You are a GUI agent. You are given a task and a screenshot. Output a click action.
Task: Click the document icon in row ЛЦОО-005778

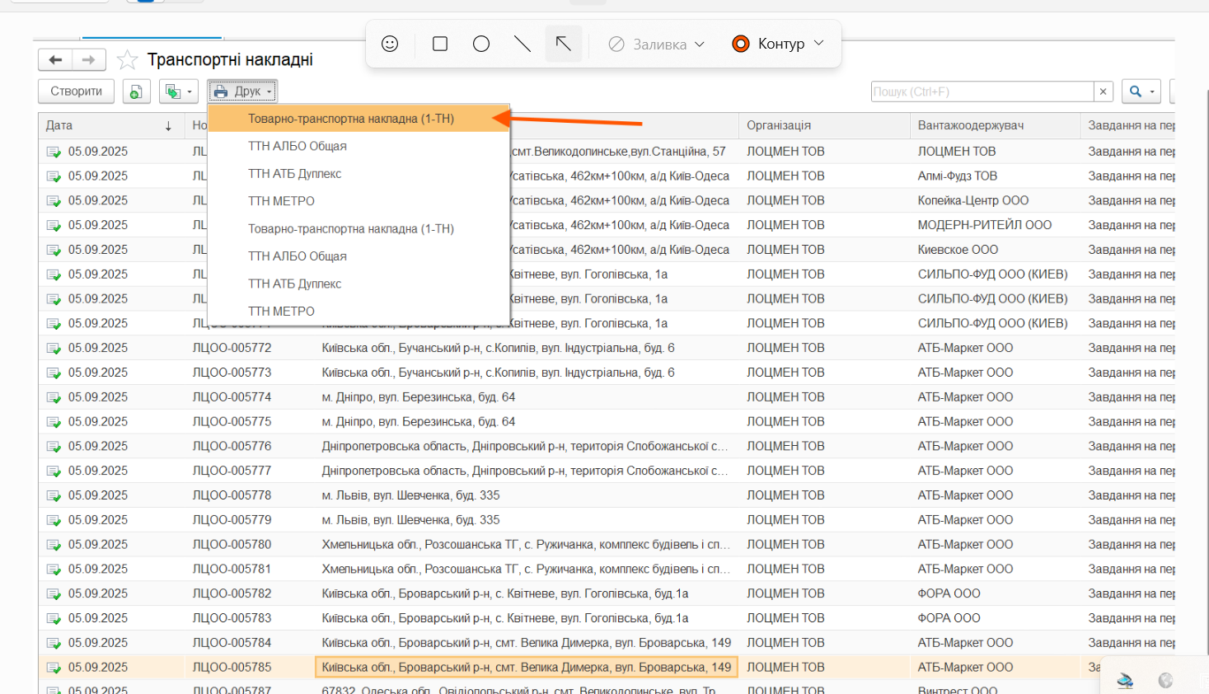54,496
